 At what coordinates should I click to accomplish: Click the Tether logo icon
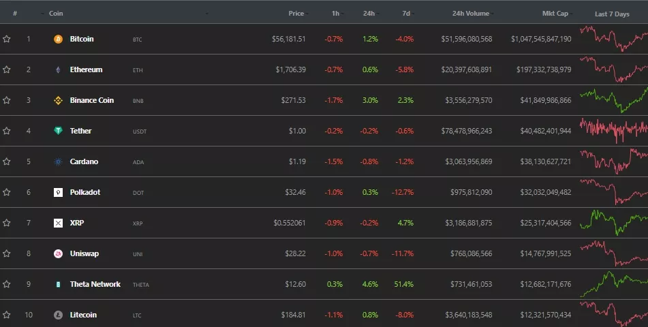58,131
